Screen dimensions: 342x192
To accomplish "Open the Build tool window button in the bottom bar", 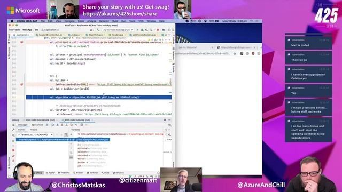I will click(x=105, y=173).
